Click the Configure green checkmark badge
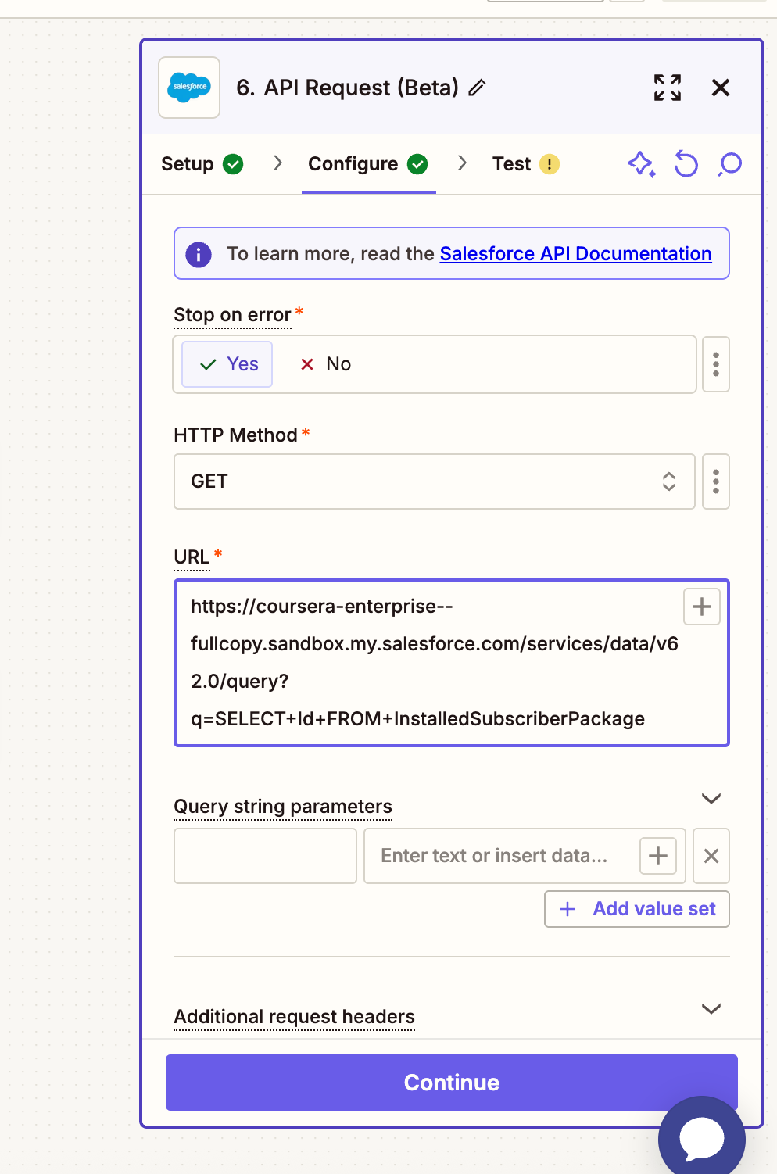Screen dimensions: 777x1174 tap(417, 164)
